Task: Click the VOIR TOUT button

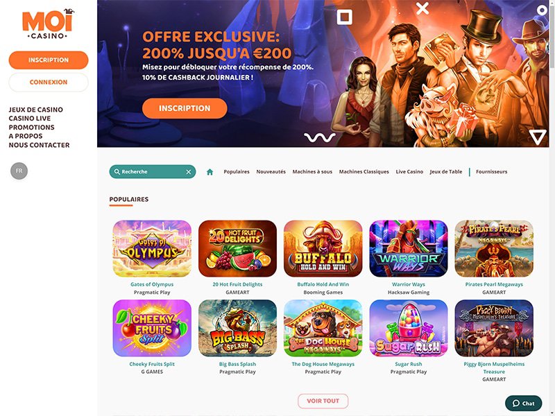Action: 323,401
